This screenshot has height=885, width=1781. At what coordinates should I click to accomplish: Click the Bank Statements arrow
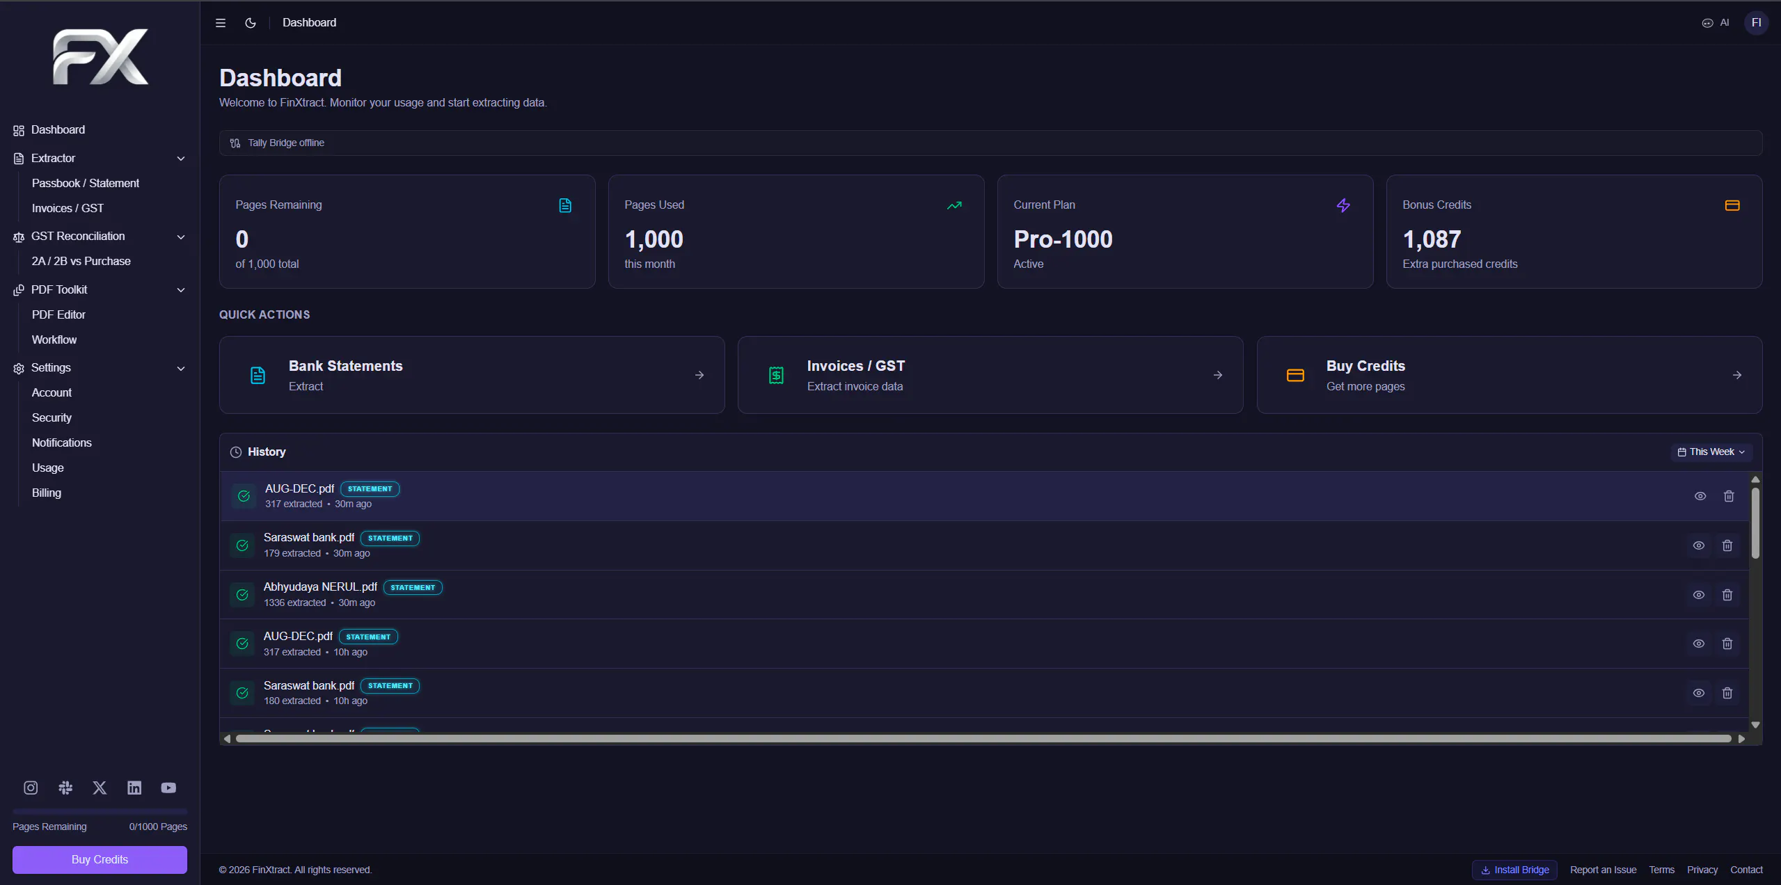tap(699, 376)
